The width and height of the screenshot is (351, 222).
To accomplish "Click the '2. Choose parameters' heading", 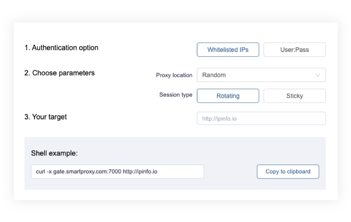I will 59,73.
